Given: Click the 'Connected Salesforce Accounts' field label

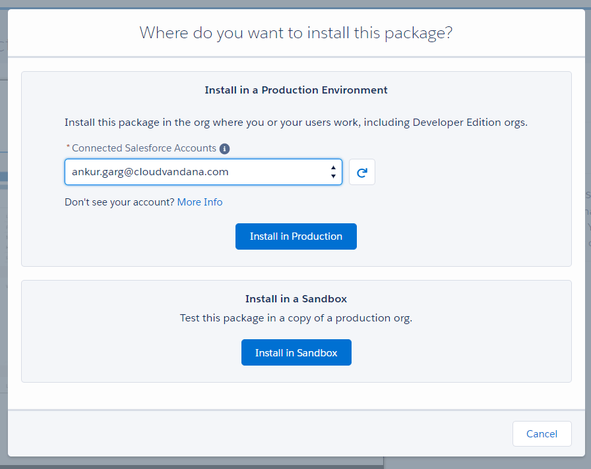Looking at the screenshot, I should click(x=144, y=148).
